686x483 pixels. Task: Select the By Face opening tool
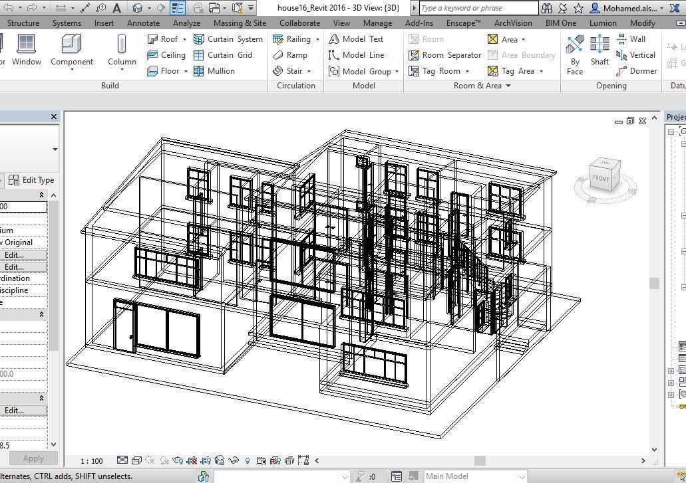pos(575,54)
